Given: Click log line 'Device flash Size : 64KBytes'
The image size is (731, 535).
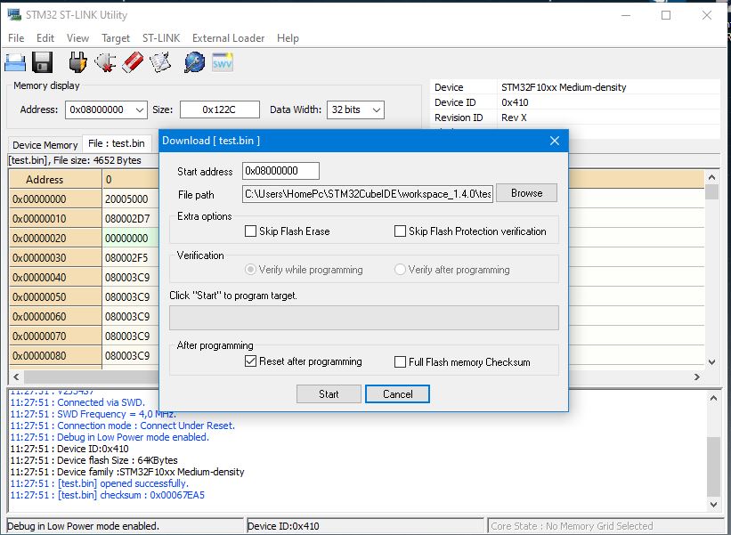Looking at the screenshot, I should coord(93,460).
